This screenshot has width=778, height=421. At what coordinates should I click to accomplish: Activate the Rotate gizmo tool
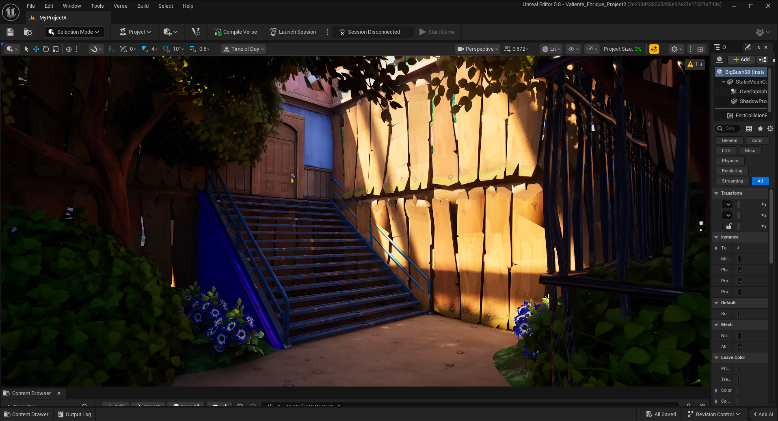pyautogui.click(x=46, y=49)
